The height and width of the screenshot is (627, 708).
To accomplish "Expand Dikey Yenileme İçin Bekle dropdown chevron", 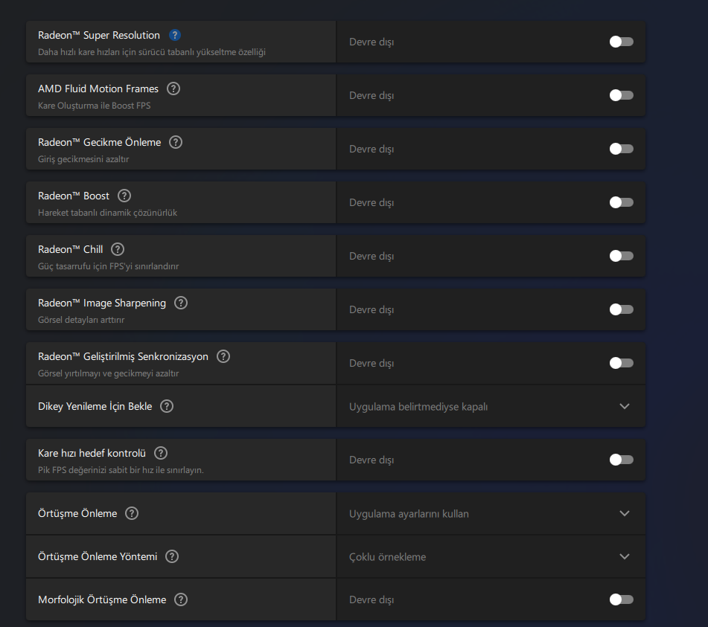I will pyautogui.click(x=625, y=406).
